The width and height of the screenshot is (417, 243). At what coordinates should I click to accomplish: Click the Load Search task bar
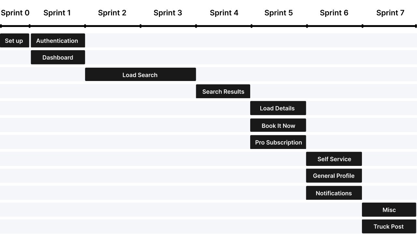(140, 75)
